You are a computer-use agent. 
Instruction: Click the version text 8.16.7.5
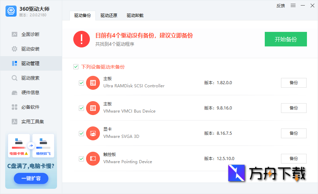[224, 133]
